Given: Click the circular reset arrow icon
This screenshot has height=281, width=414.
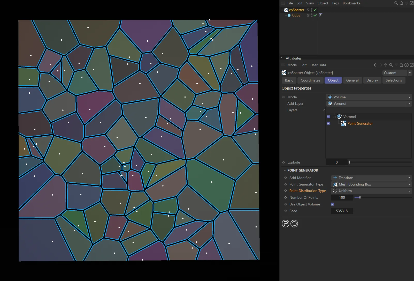Looking at the screenshot, I should [x=294, y=224].
